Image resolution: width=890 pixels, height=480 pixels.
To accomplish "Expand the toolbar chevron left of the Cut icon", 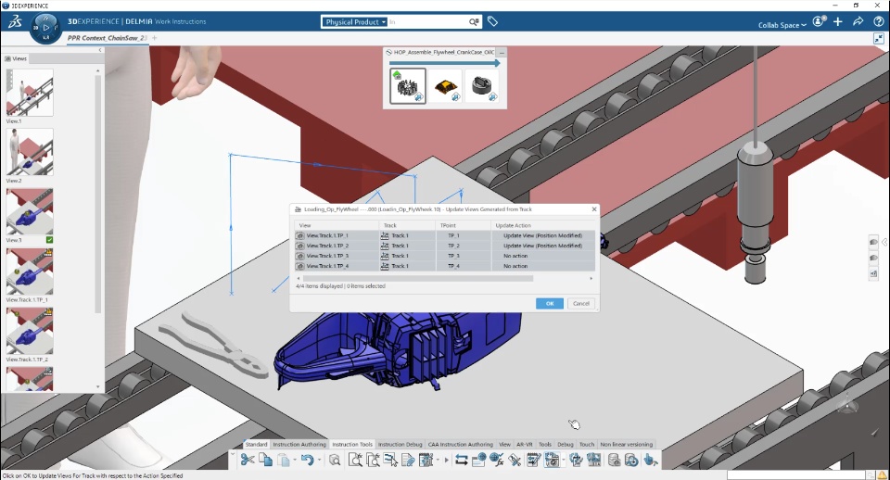I will coord(233,456).
